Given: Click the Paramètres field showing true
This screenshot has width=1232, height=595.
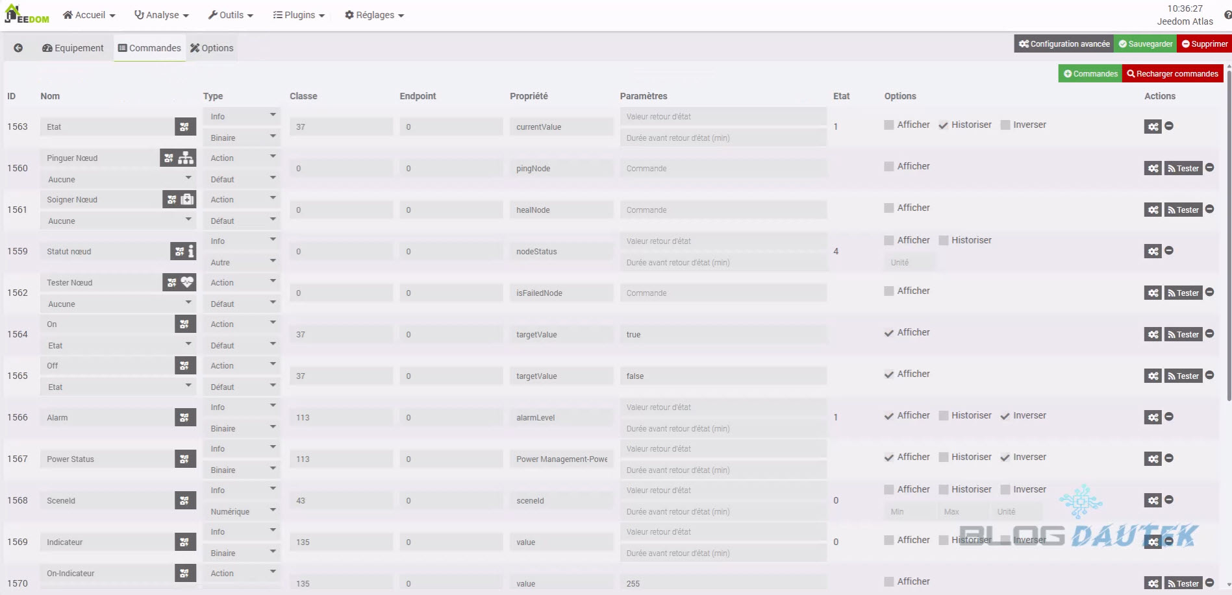Looking at the screenshot, I should click(722, 335).
